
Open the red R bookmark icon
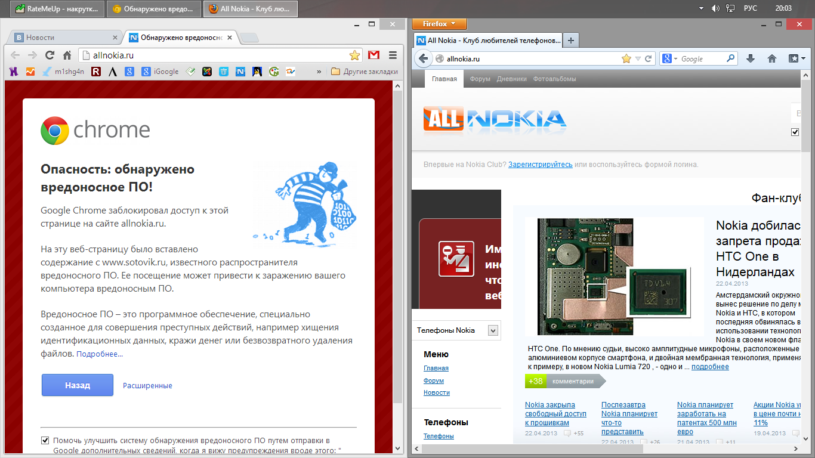tap(96, 72)
